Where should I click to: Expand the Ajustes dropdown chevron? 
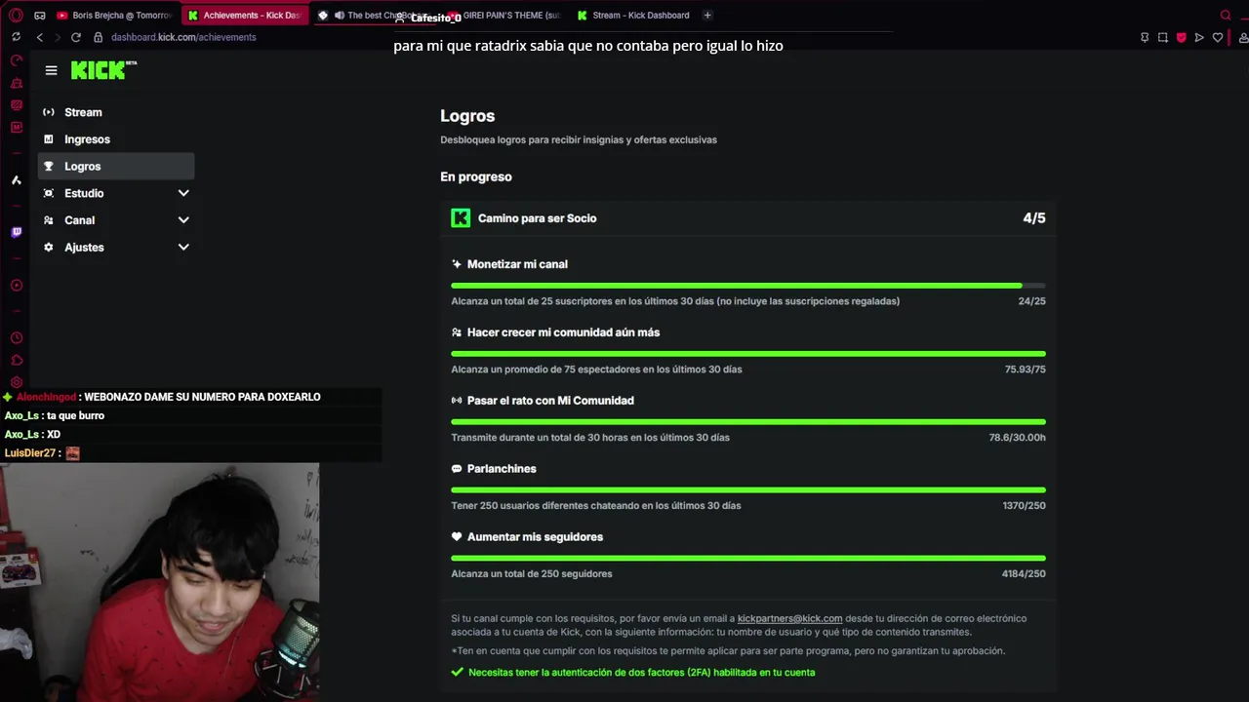pyautogui.click(x=183, y=248)
